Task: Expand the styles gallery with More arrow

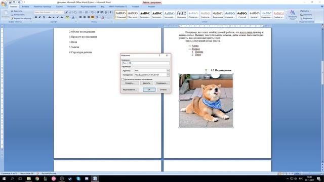Action: point(287,18)
